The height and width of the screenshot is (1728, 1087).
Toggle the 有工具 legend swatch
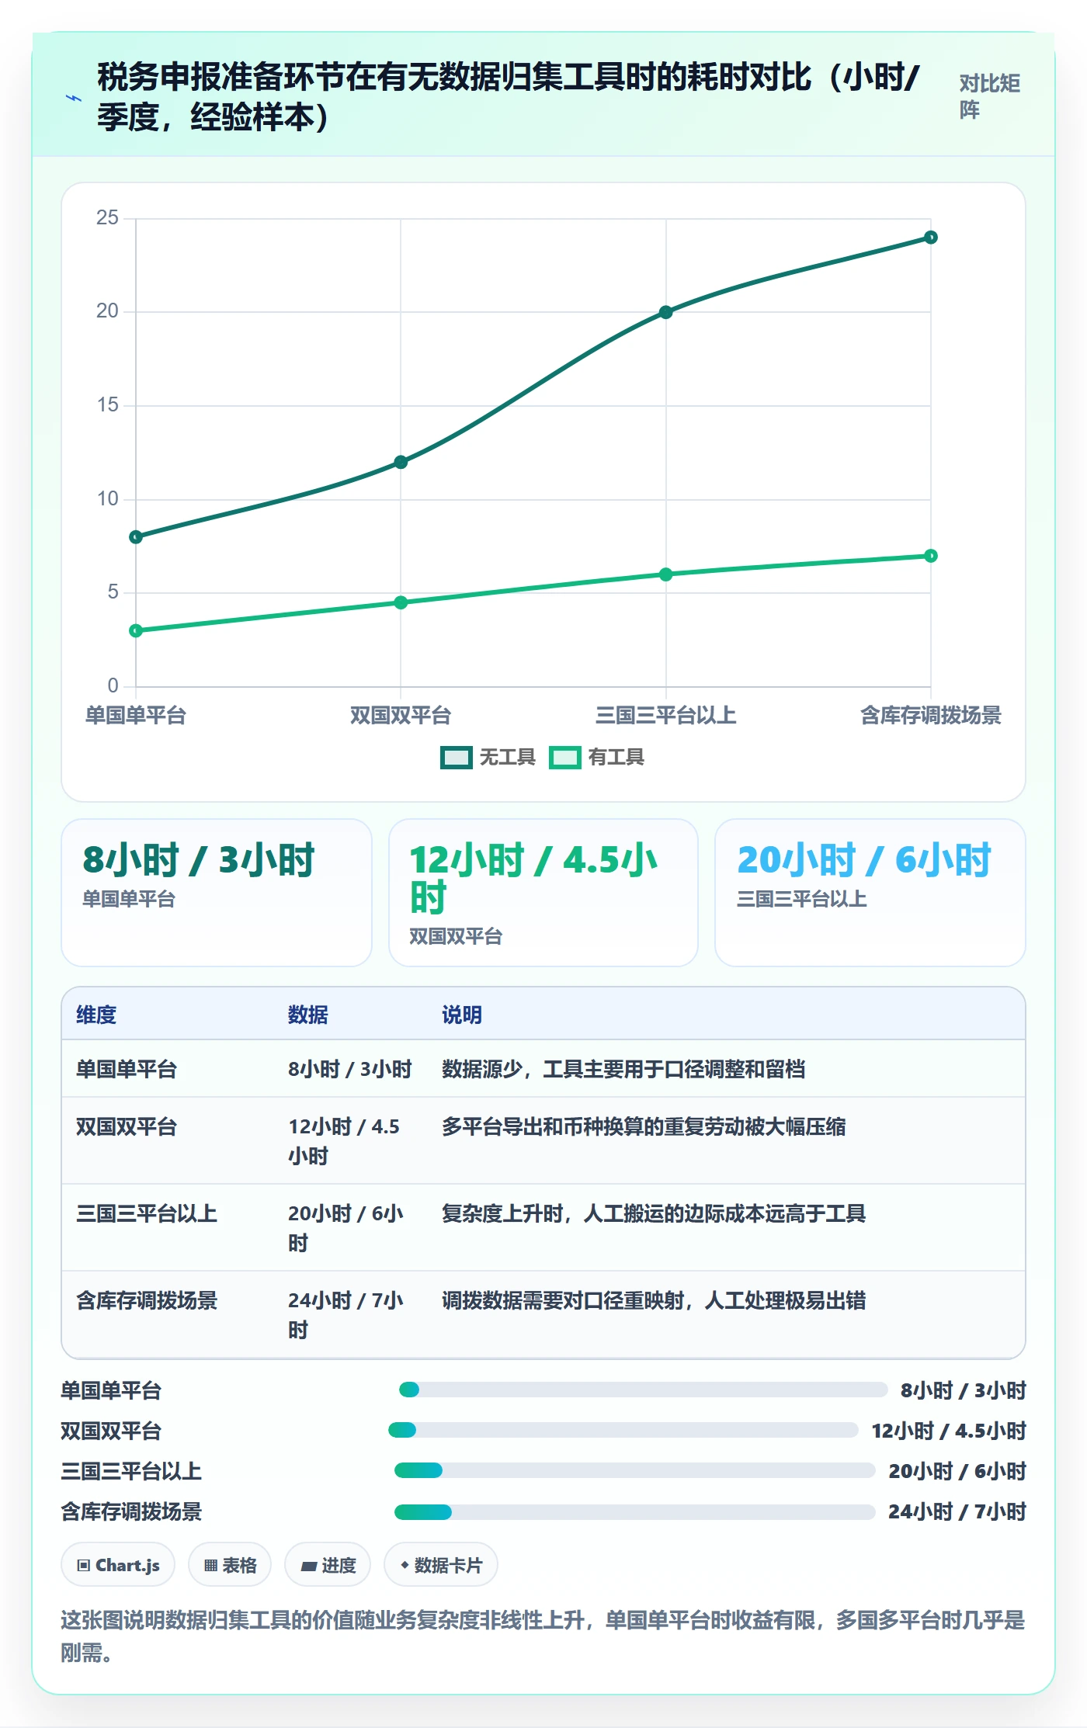click(x=564, y=757)
